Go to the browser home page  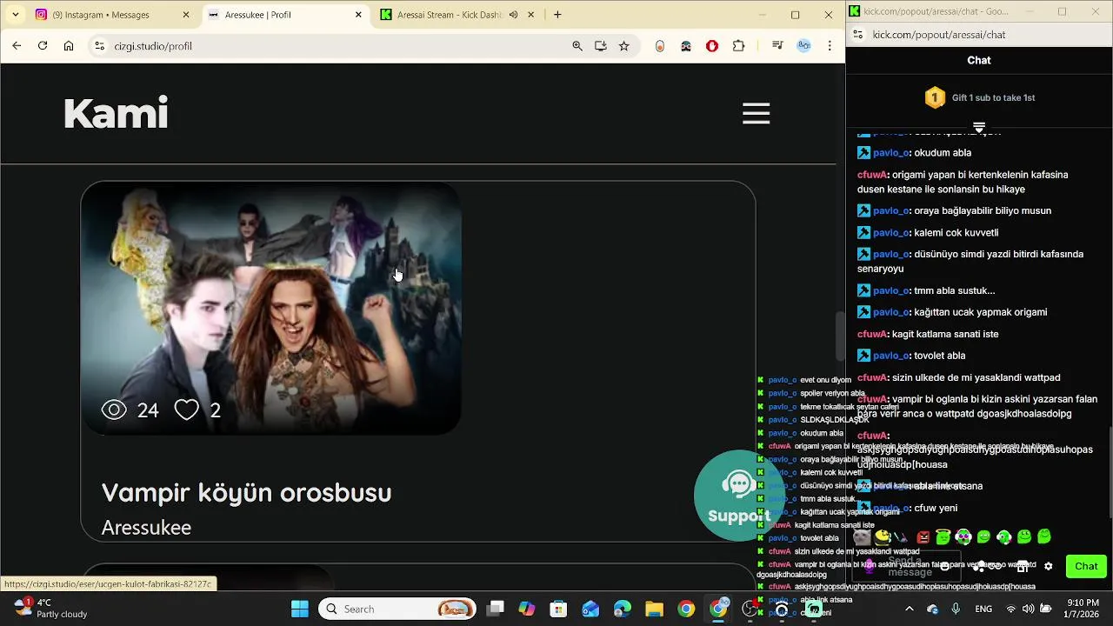69,46
